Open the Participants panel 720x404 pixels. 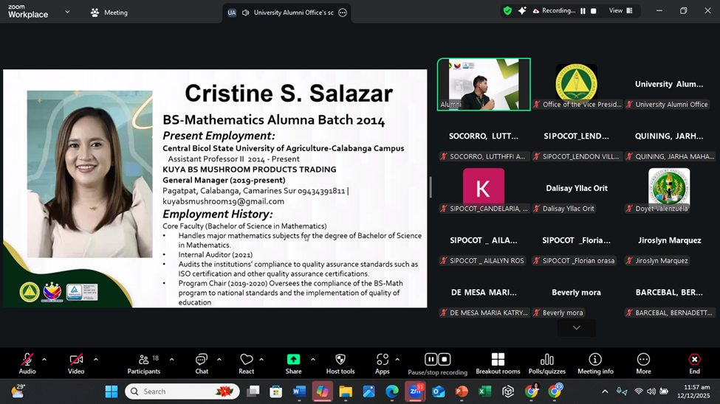coord(143,361)
